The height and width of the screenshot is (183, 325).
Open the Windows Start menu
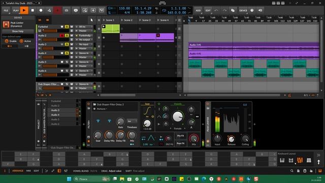pyautogui.click(x=69, y=179)
